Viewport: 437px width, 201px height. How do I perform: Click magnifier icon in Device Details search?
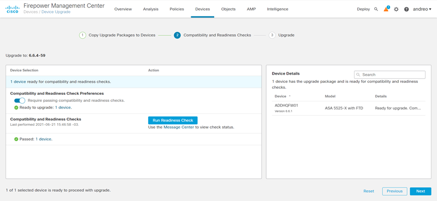[x=358, y=75]
